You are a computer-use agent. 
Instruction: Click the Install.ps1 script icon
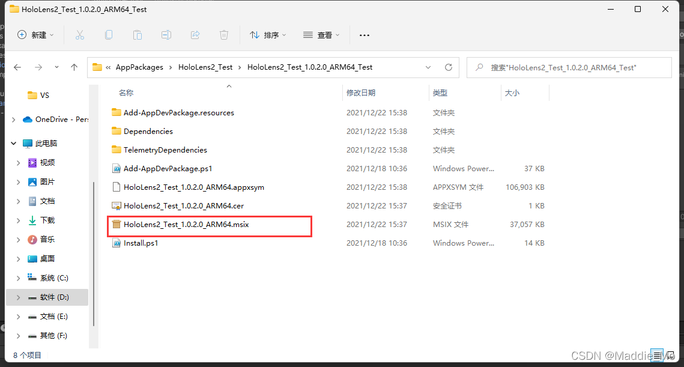point(116,243)
